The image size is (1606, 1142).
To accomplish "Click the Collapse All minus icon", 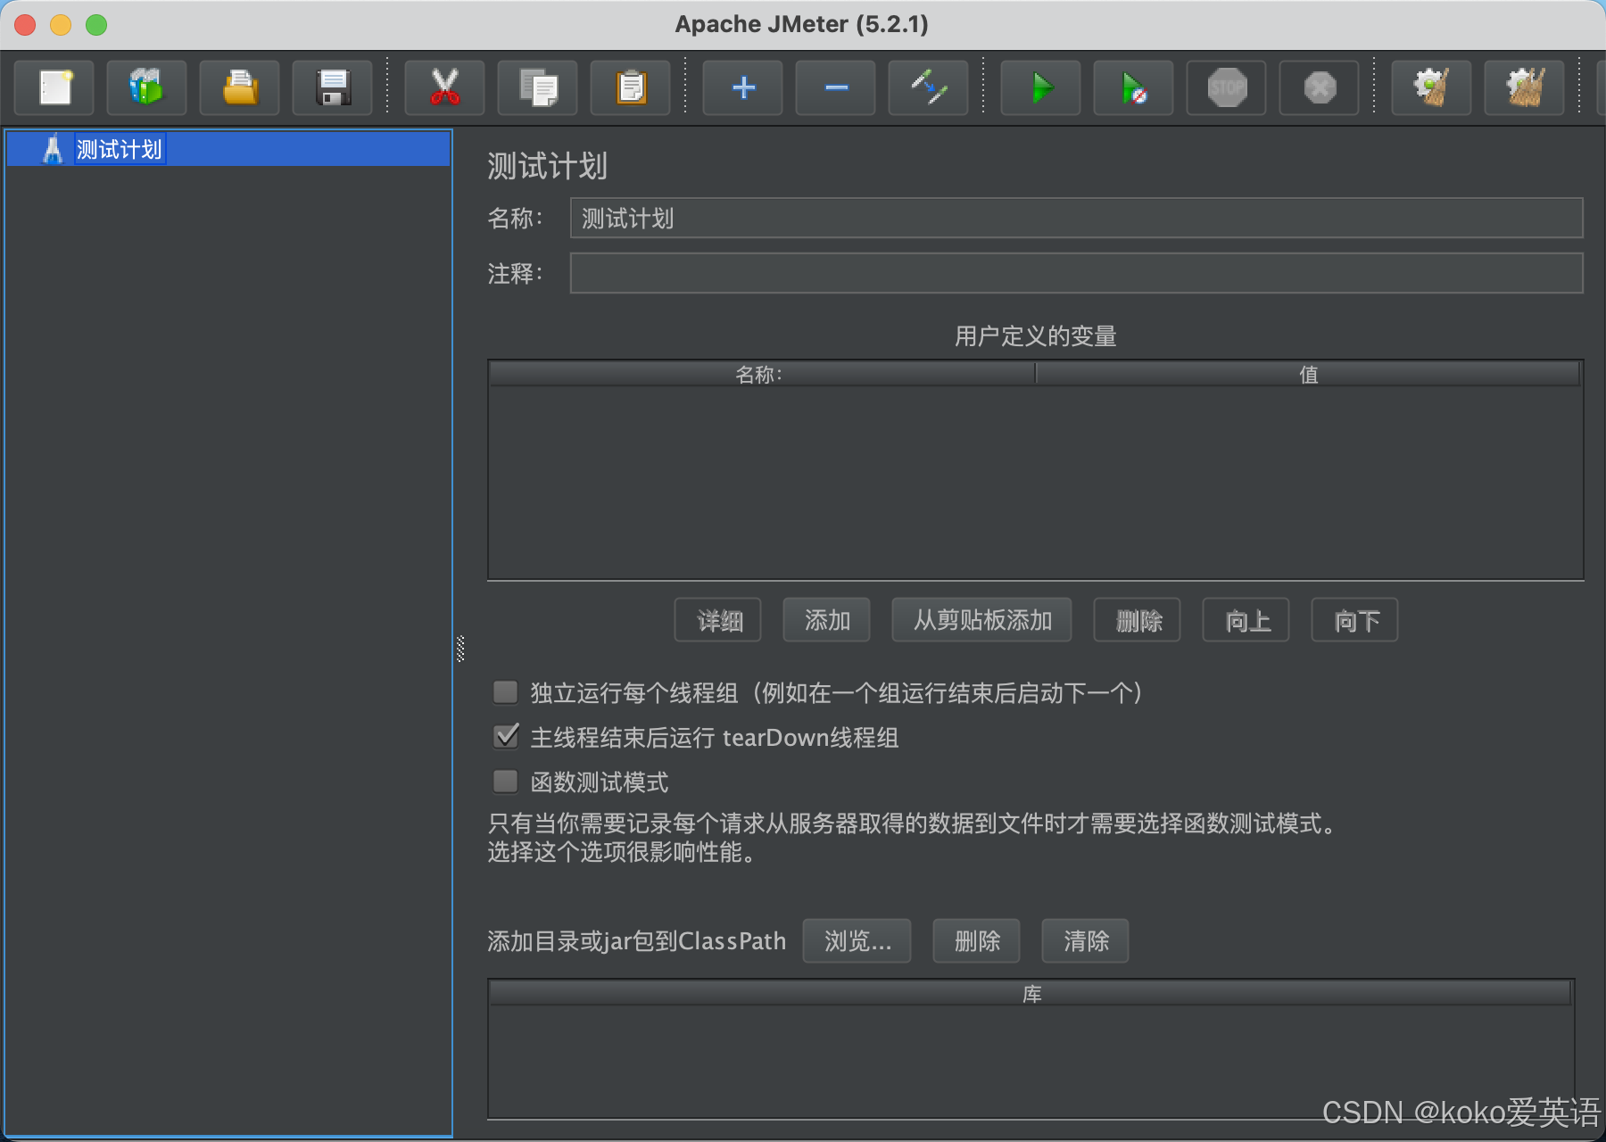I will 836,87.
